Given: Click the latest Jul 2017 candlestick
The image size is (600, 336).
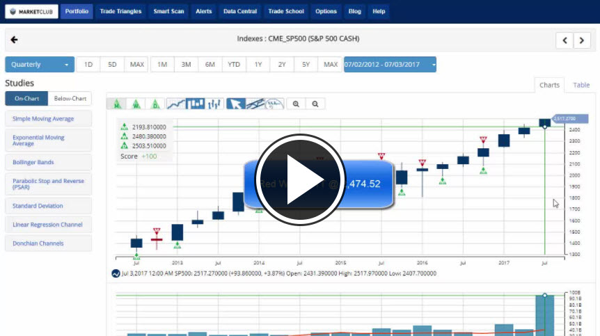Looking at the screenshot, I should pos(545,122).
